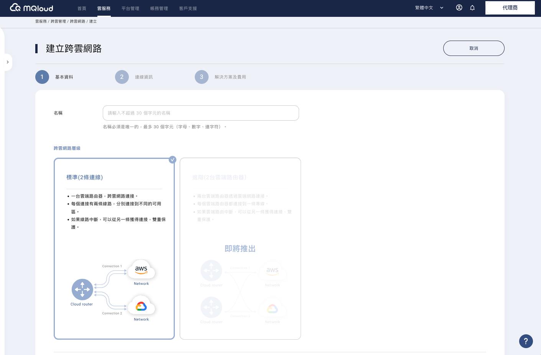Go to 首頁 in top navigation
The image size is (541, 355).
(82, 8)
